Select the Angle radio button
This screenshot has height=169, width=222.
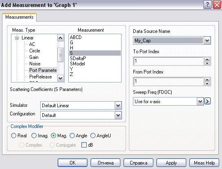pos(72,135)
